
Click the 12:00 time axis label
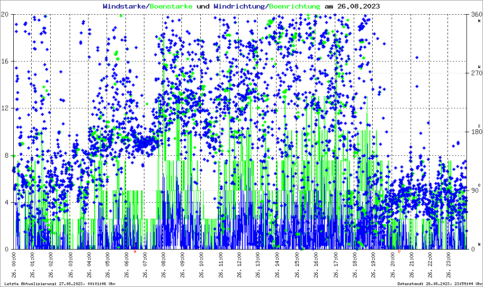click(x=239, y=265)
